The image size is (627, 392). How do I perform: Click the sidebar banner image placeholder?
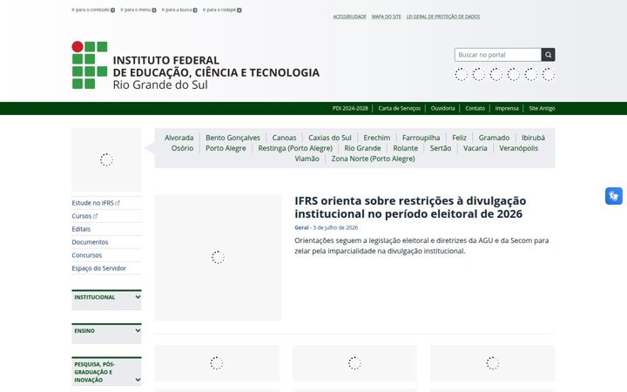click(106, 159)
